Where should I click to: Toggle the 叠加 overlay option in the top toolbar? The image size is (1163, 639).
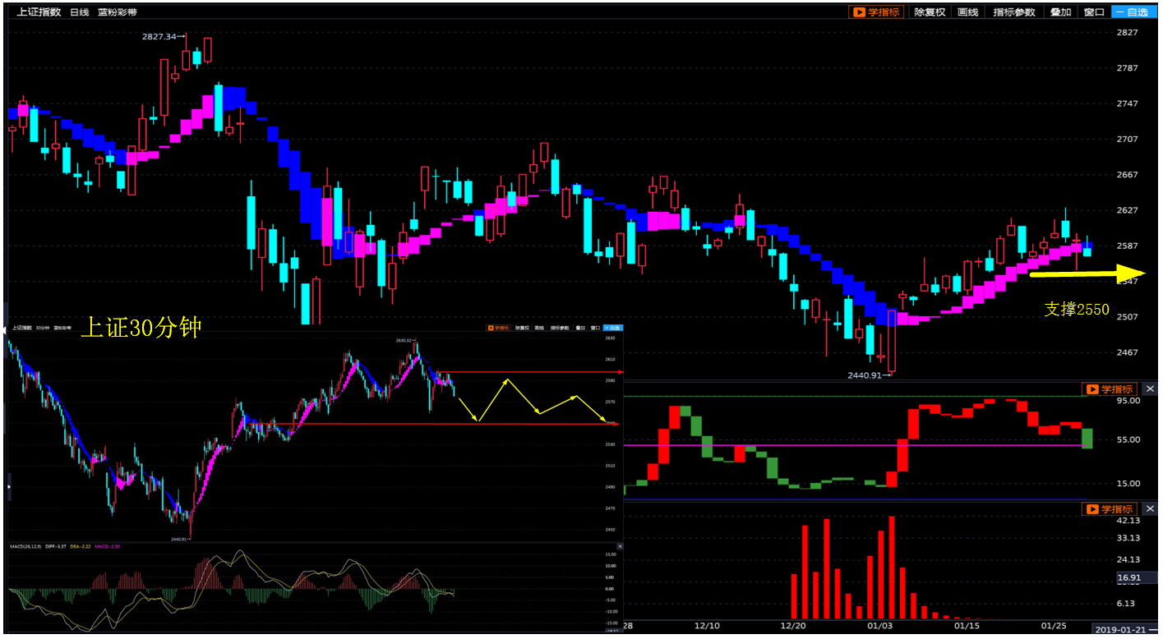1060,12
